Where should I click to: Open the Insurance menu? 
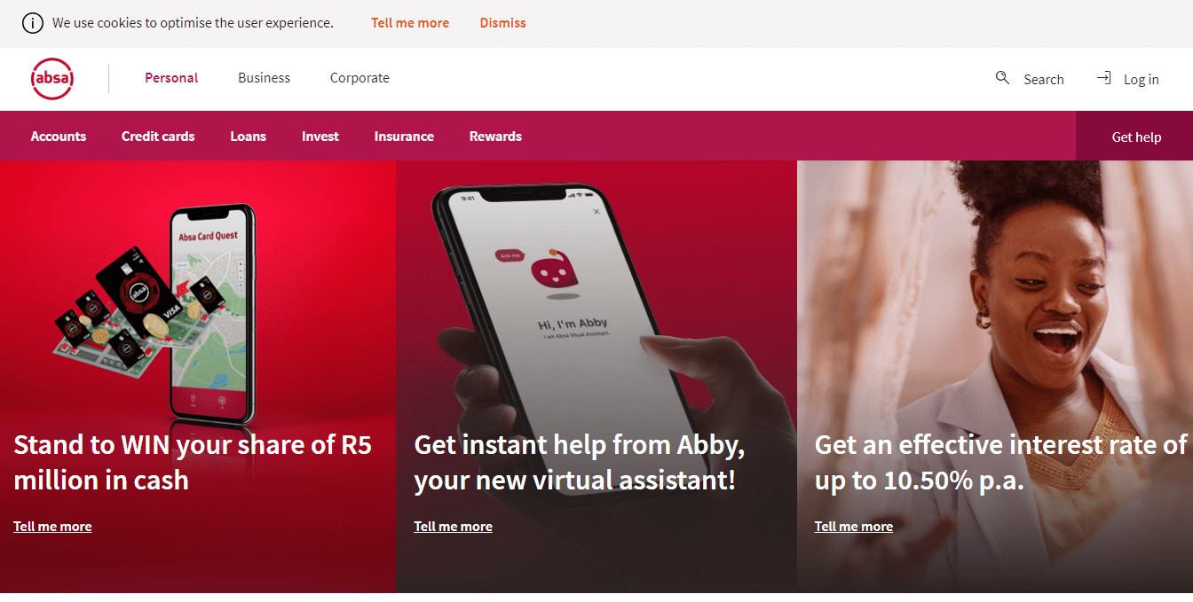click(x=404, y=137)
